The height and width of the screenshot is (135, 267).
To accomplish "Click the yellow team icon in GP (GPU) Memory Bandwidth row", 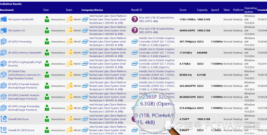I will (x=69, y=53).
